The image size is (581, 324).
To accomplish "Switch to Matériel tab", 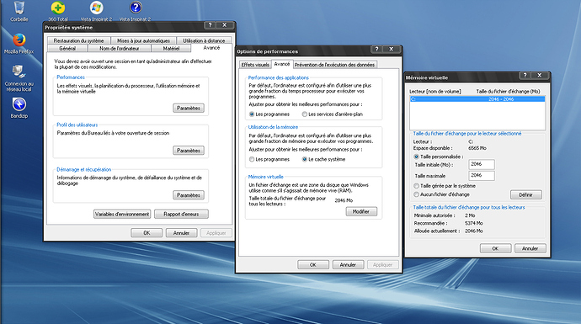I will [171, 49].
